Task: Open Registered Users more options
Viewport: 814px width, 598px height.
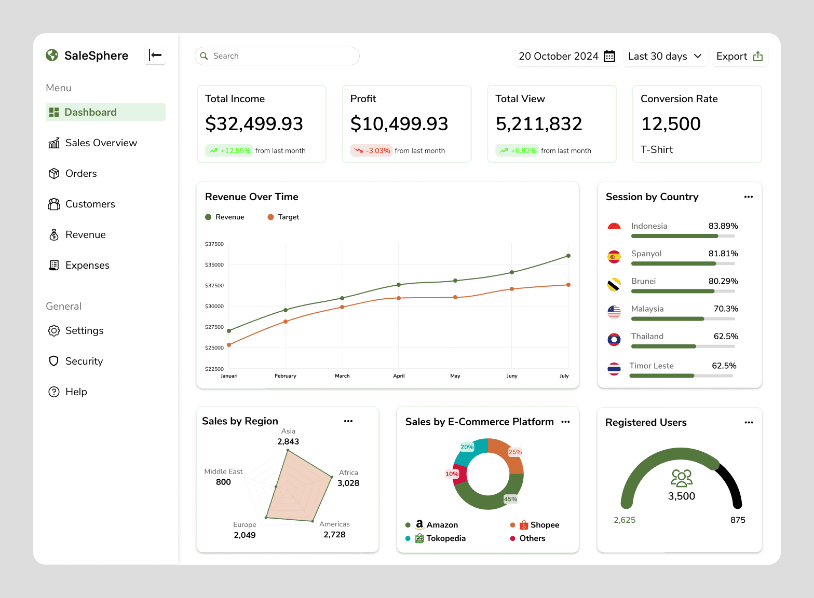Action: [x=749, y=422]
